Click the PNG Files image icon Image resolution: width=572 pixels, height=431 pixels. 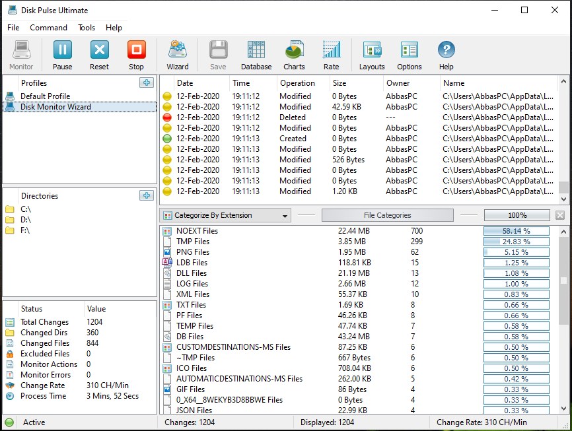pyautogui.click(x=167, y=252)
